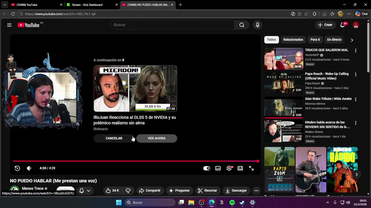Open browser settings and more menu
The height and width of the screenshot is (208, 371).
[349, 14]
